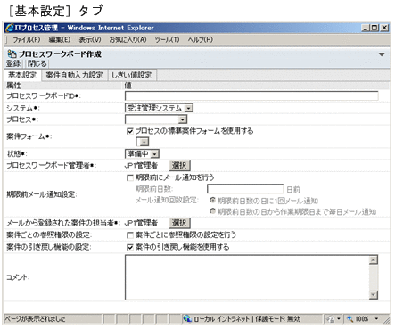Screen dimensions: 395x329
Task: Click the 期限前メール通知設定 label
Action: (42, 194)
